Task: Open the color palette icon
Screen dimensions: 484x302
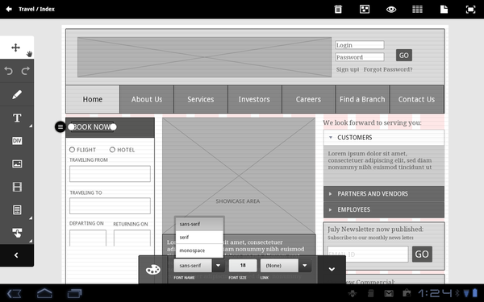Action: pyautogui.click(x=152, y=269)
